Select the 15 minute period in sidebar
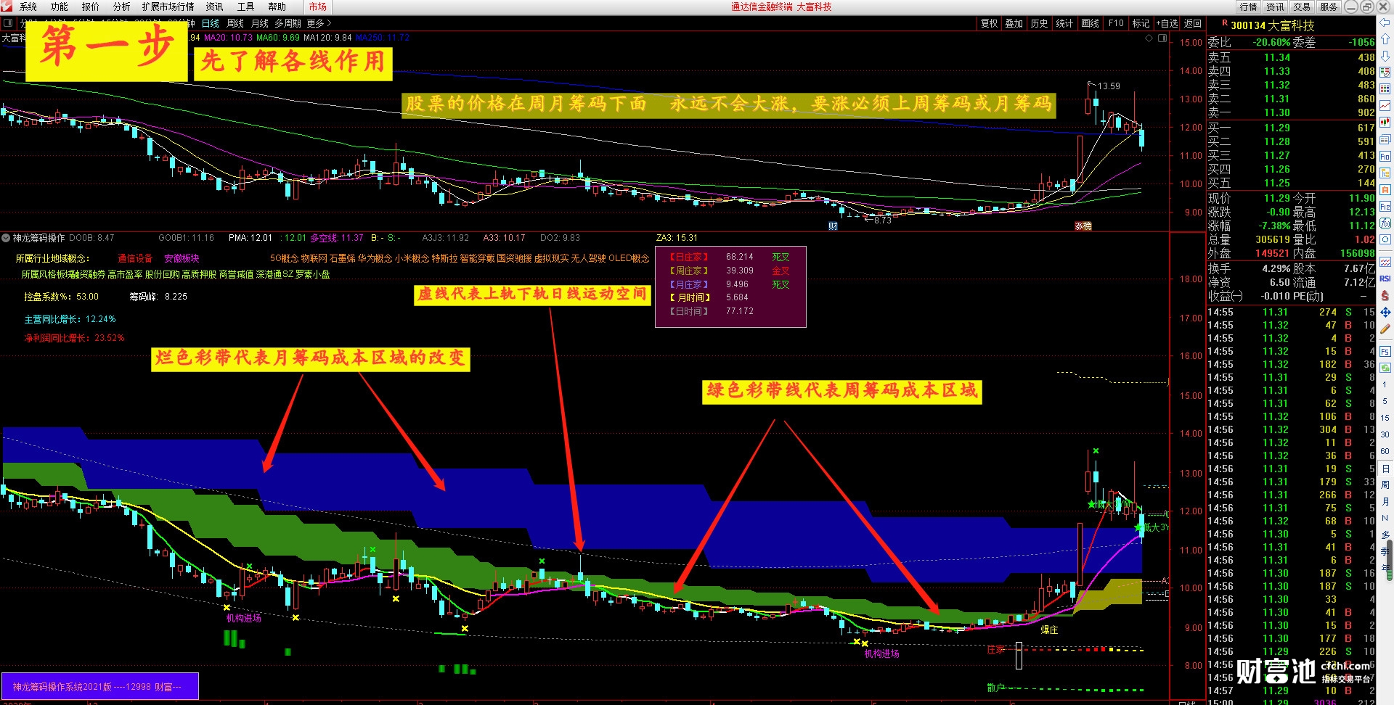1394x705 pixels. pyautogui.click(x=1385, y=418)
